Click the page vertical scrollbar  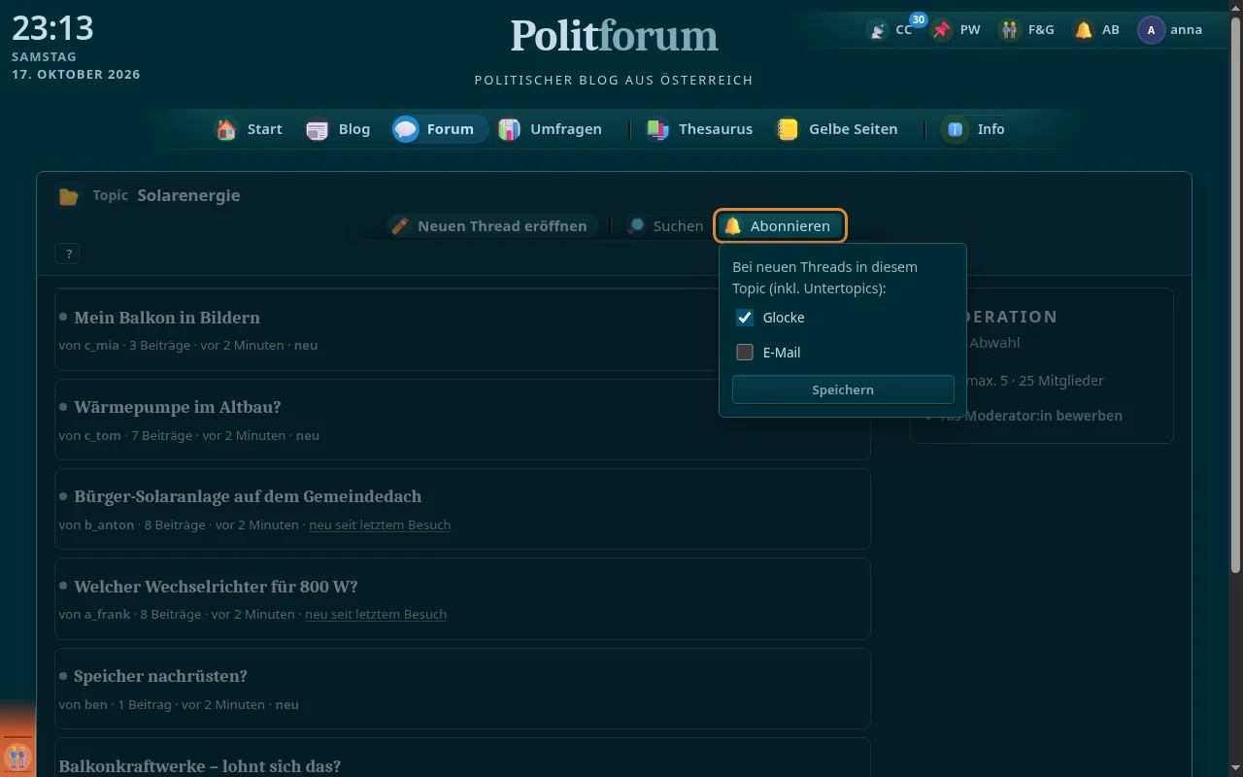1235,291
